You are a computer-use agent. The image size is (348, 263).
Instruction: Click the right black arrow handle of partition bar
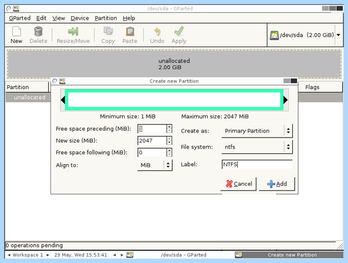[x=285, y=100]
